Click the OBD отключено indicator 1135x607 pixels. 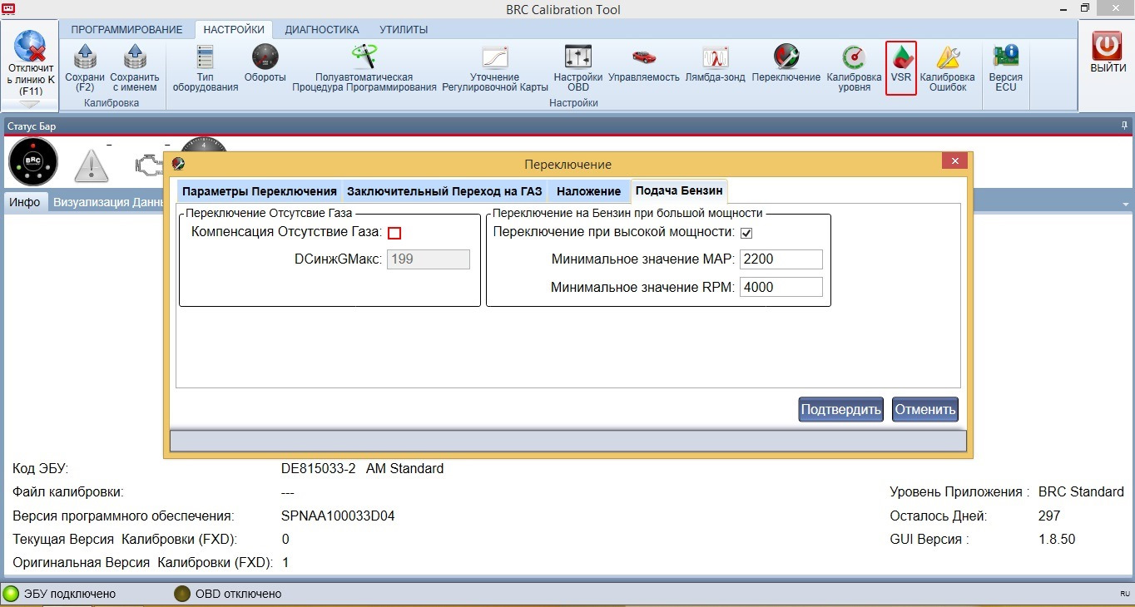coord(181,594)
